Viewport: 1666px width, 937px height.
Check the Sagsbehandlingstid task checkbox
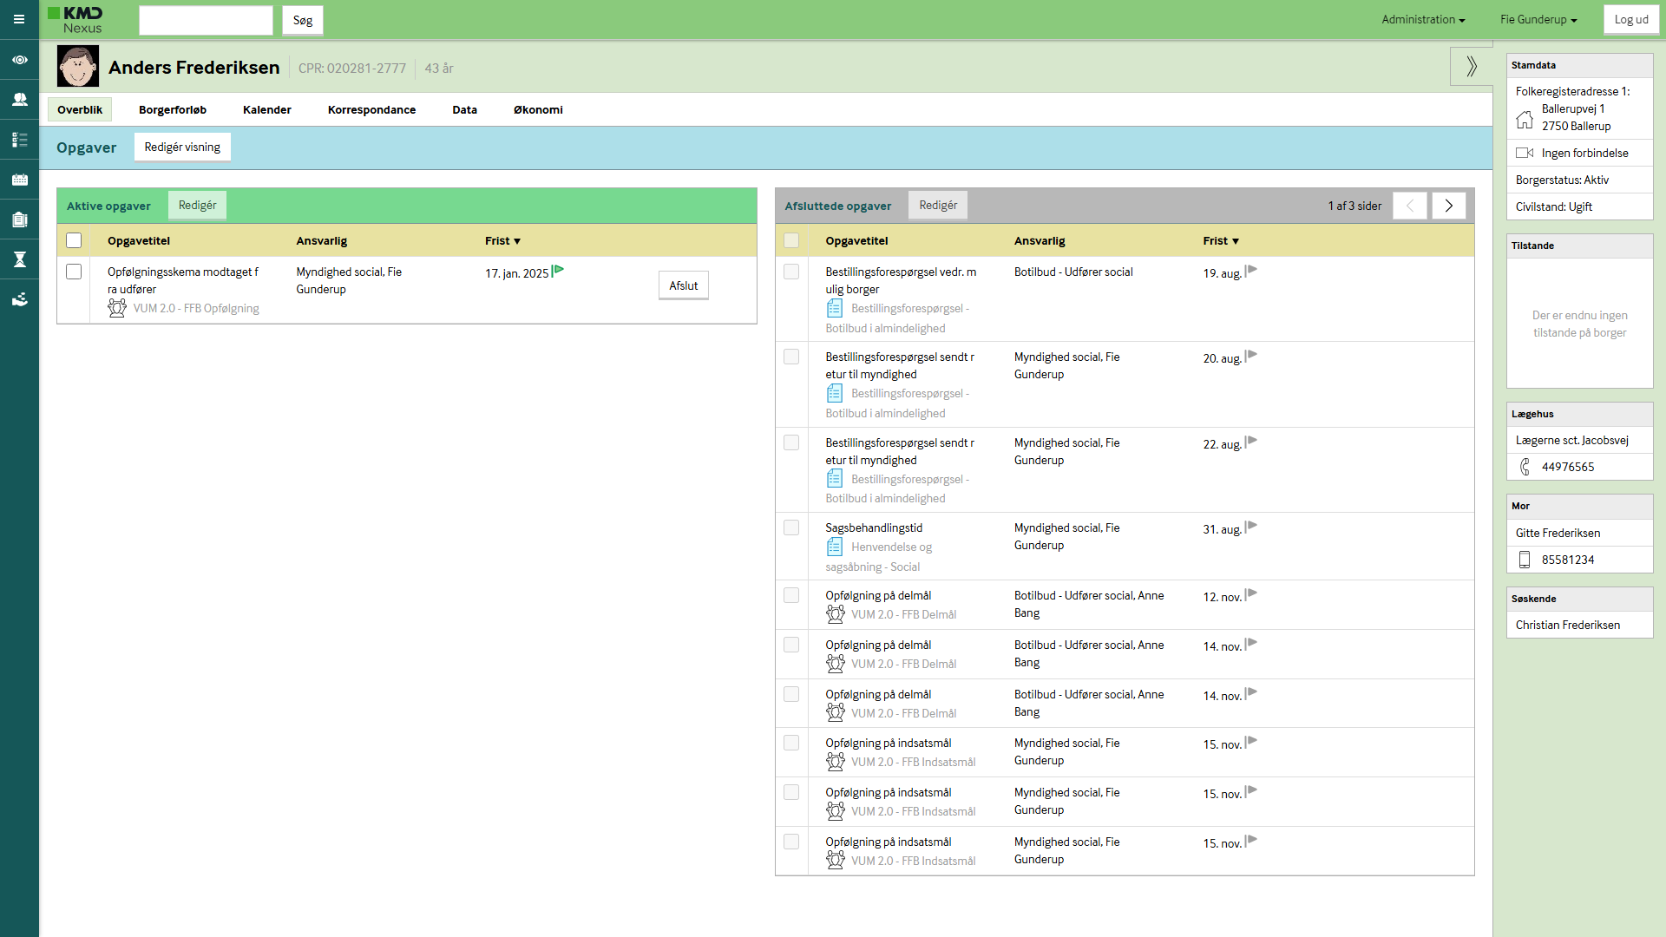(x=791, y=527)
